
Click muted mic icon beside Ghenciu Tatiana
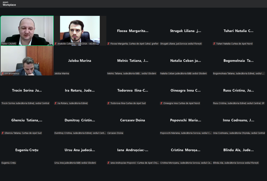coord(3,133)
